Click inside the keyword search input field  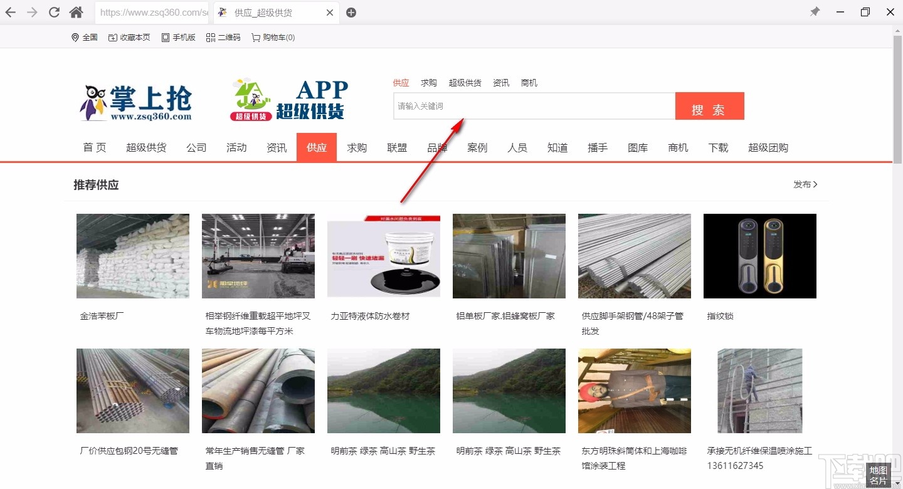[534, 106]
